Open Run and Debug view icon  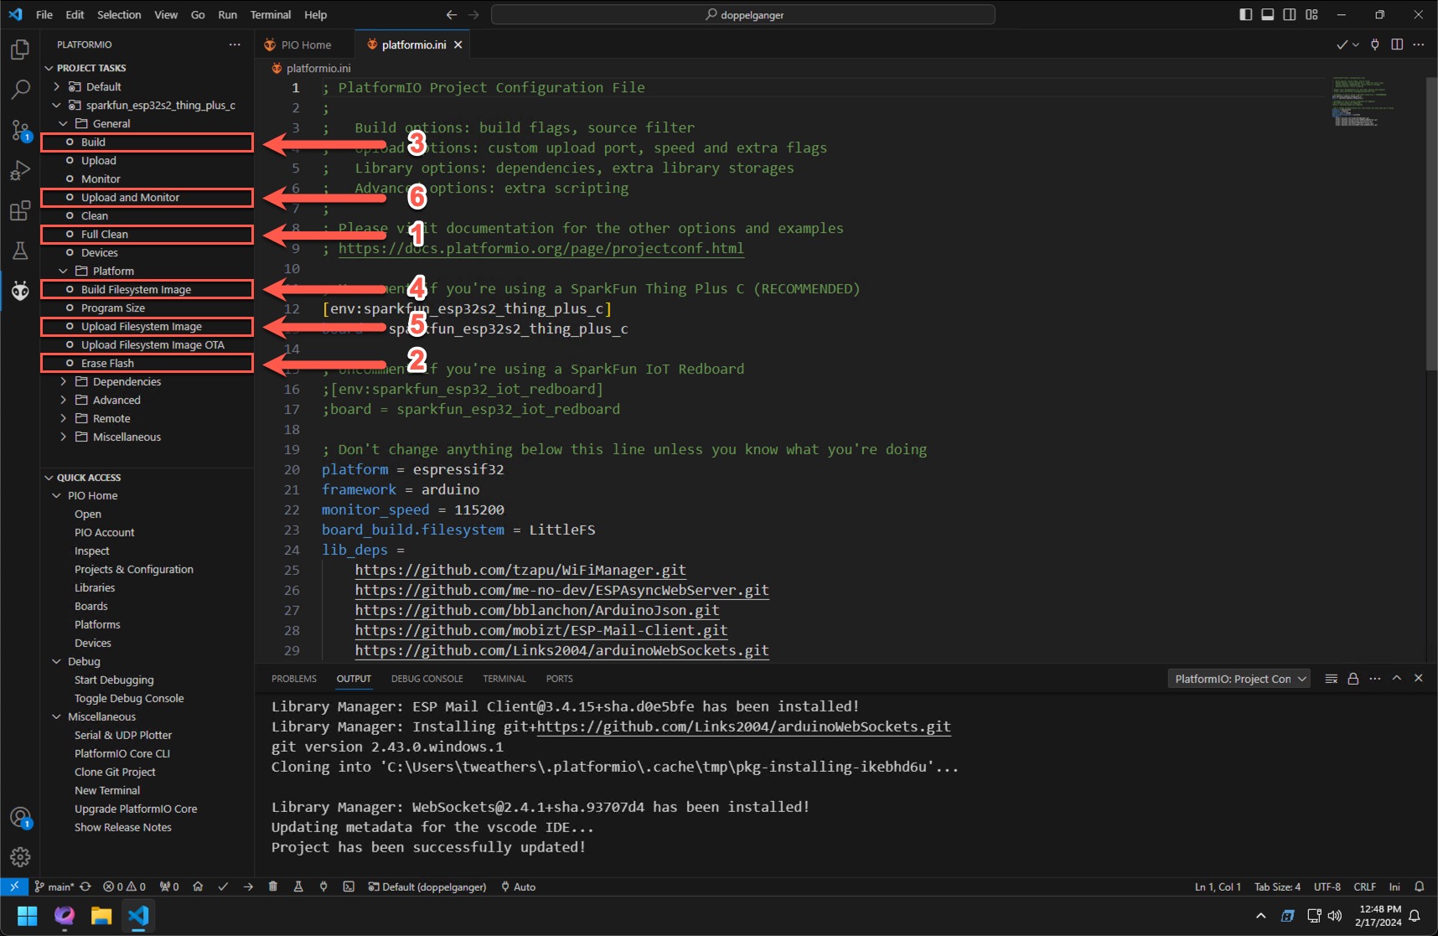coord(20,170)
